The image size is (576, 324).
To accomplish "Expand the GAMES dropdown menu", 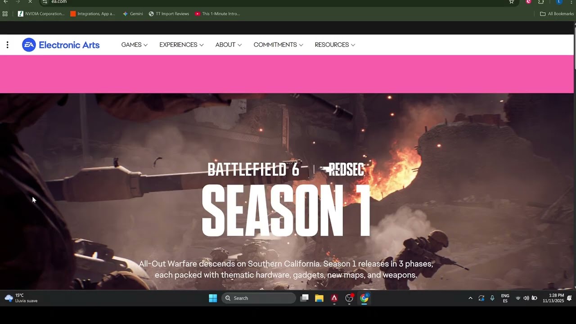I will pyautogui.click(x=135, y=45).
